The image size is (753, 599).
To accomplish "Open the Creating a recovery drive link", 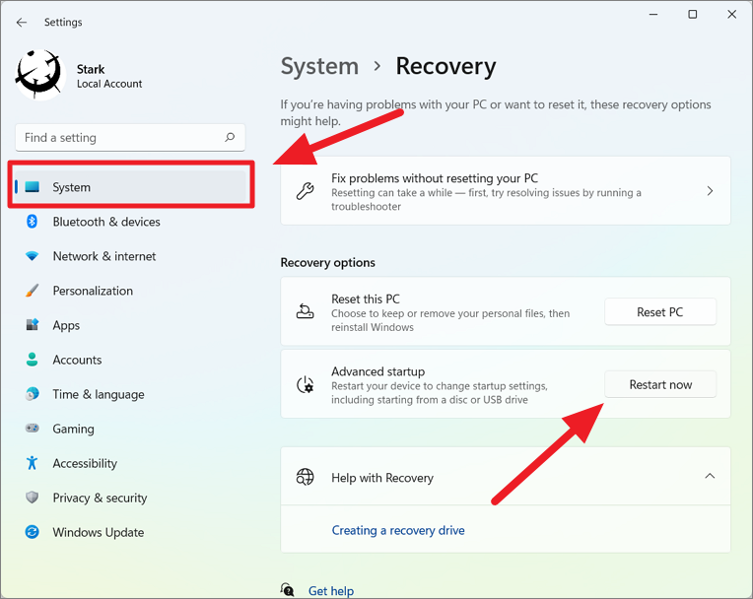I will pyautogui.click(x=398, y=530).
